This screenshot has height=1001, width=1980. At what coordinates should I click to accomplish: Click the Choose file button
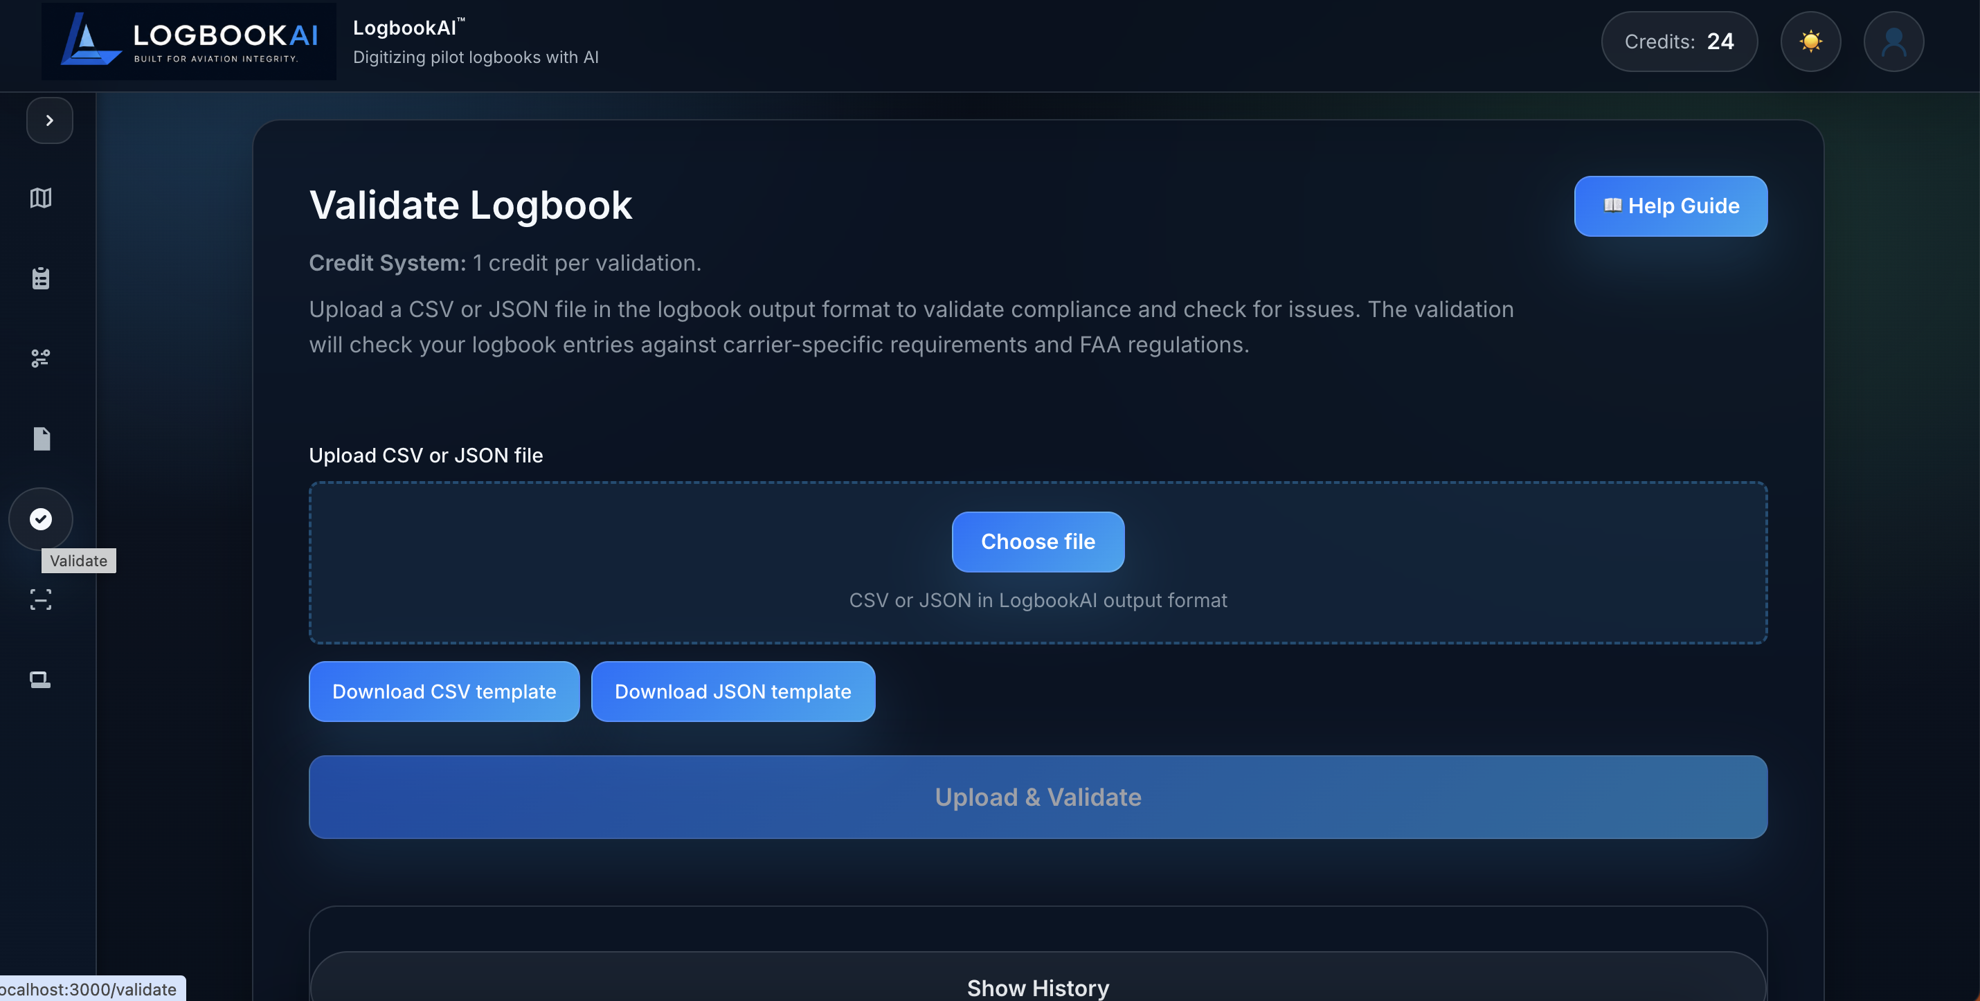tap(1038, 542)
